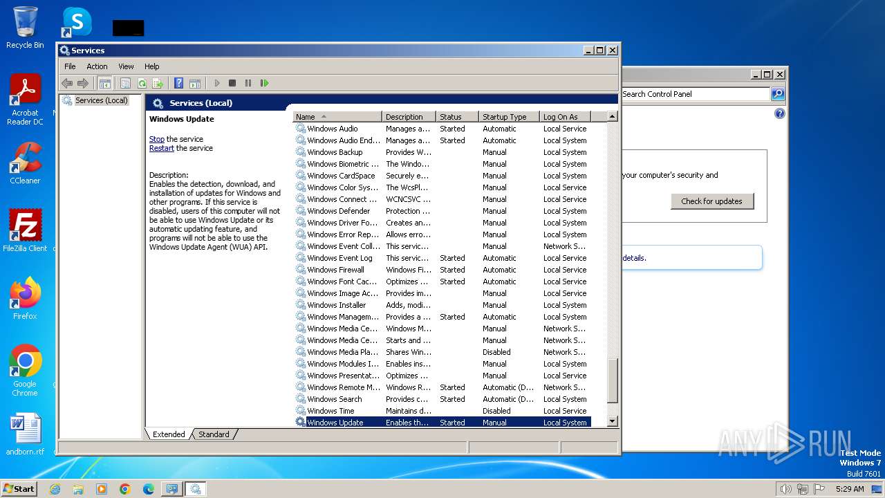Click the Control Panel search magnifier icon
Screen dimensions: 885x498
pyautogui.click(x=778, y=94)
